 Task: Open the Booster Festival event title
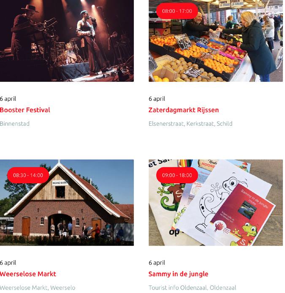coord(25,110)
